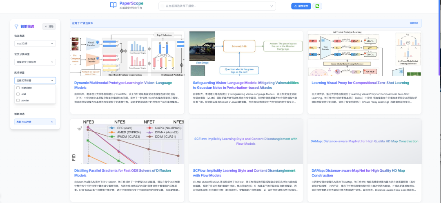Viewport: 441px width, 203px height.
Task: Open the green WeChat icon button
Action: pos(317,6)
